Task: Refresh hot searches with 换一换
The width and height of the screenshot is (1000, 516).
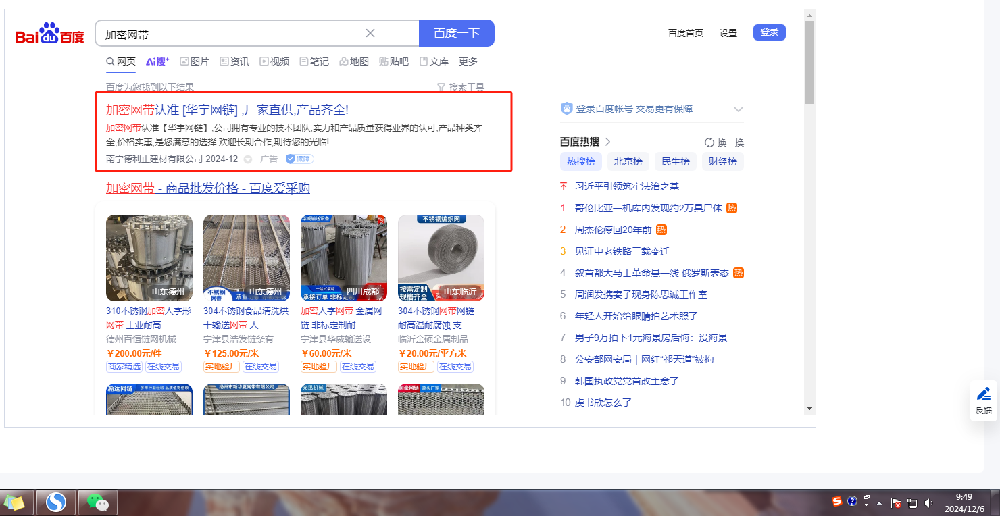Action: click(724, 143)
